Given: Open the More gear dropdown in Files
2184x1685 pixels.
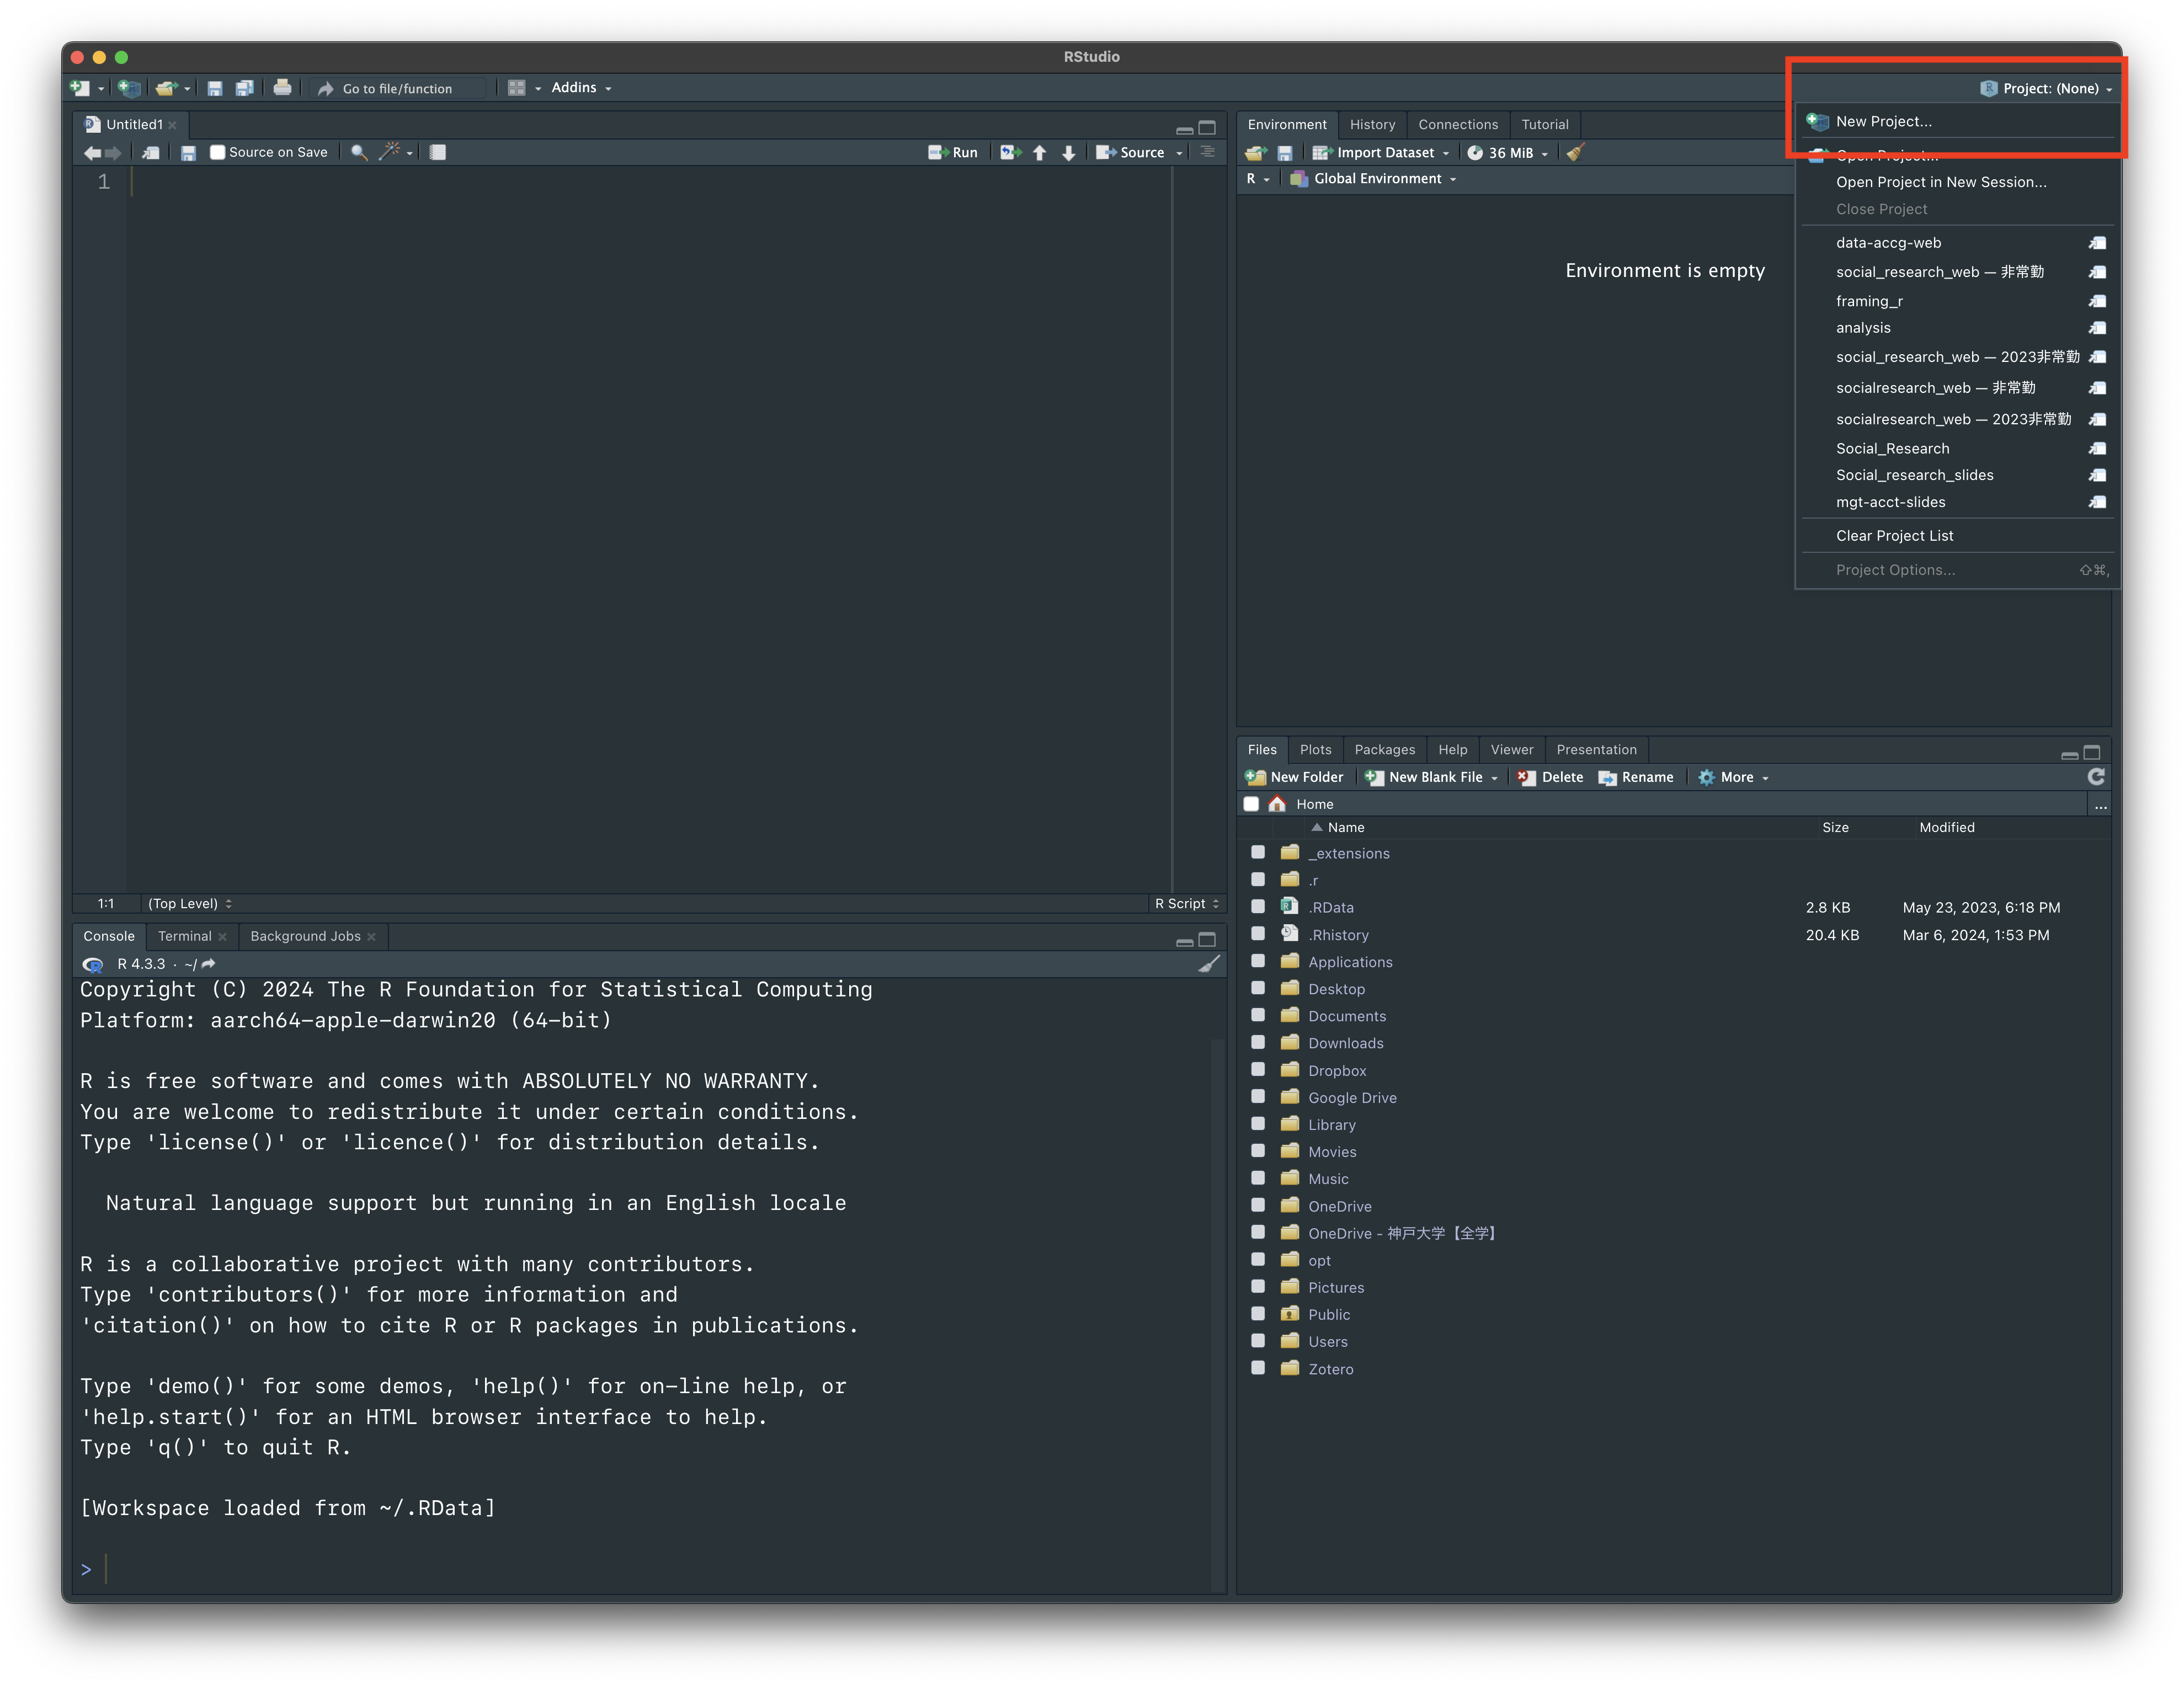Looking at the screenshot, I should click(1735, 777).
